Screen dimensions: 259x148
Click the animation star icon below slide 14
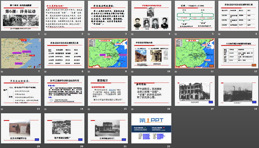pyautogui.click(x=45, y=109)
